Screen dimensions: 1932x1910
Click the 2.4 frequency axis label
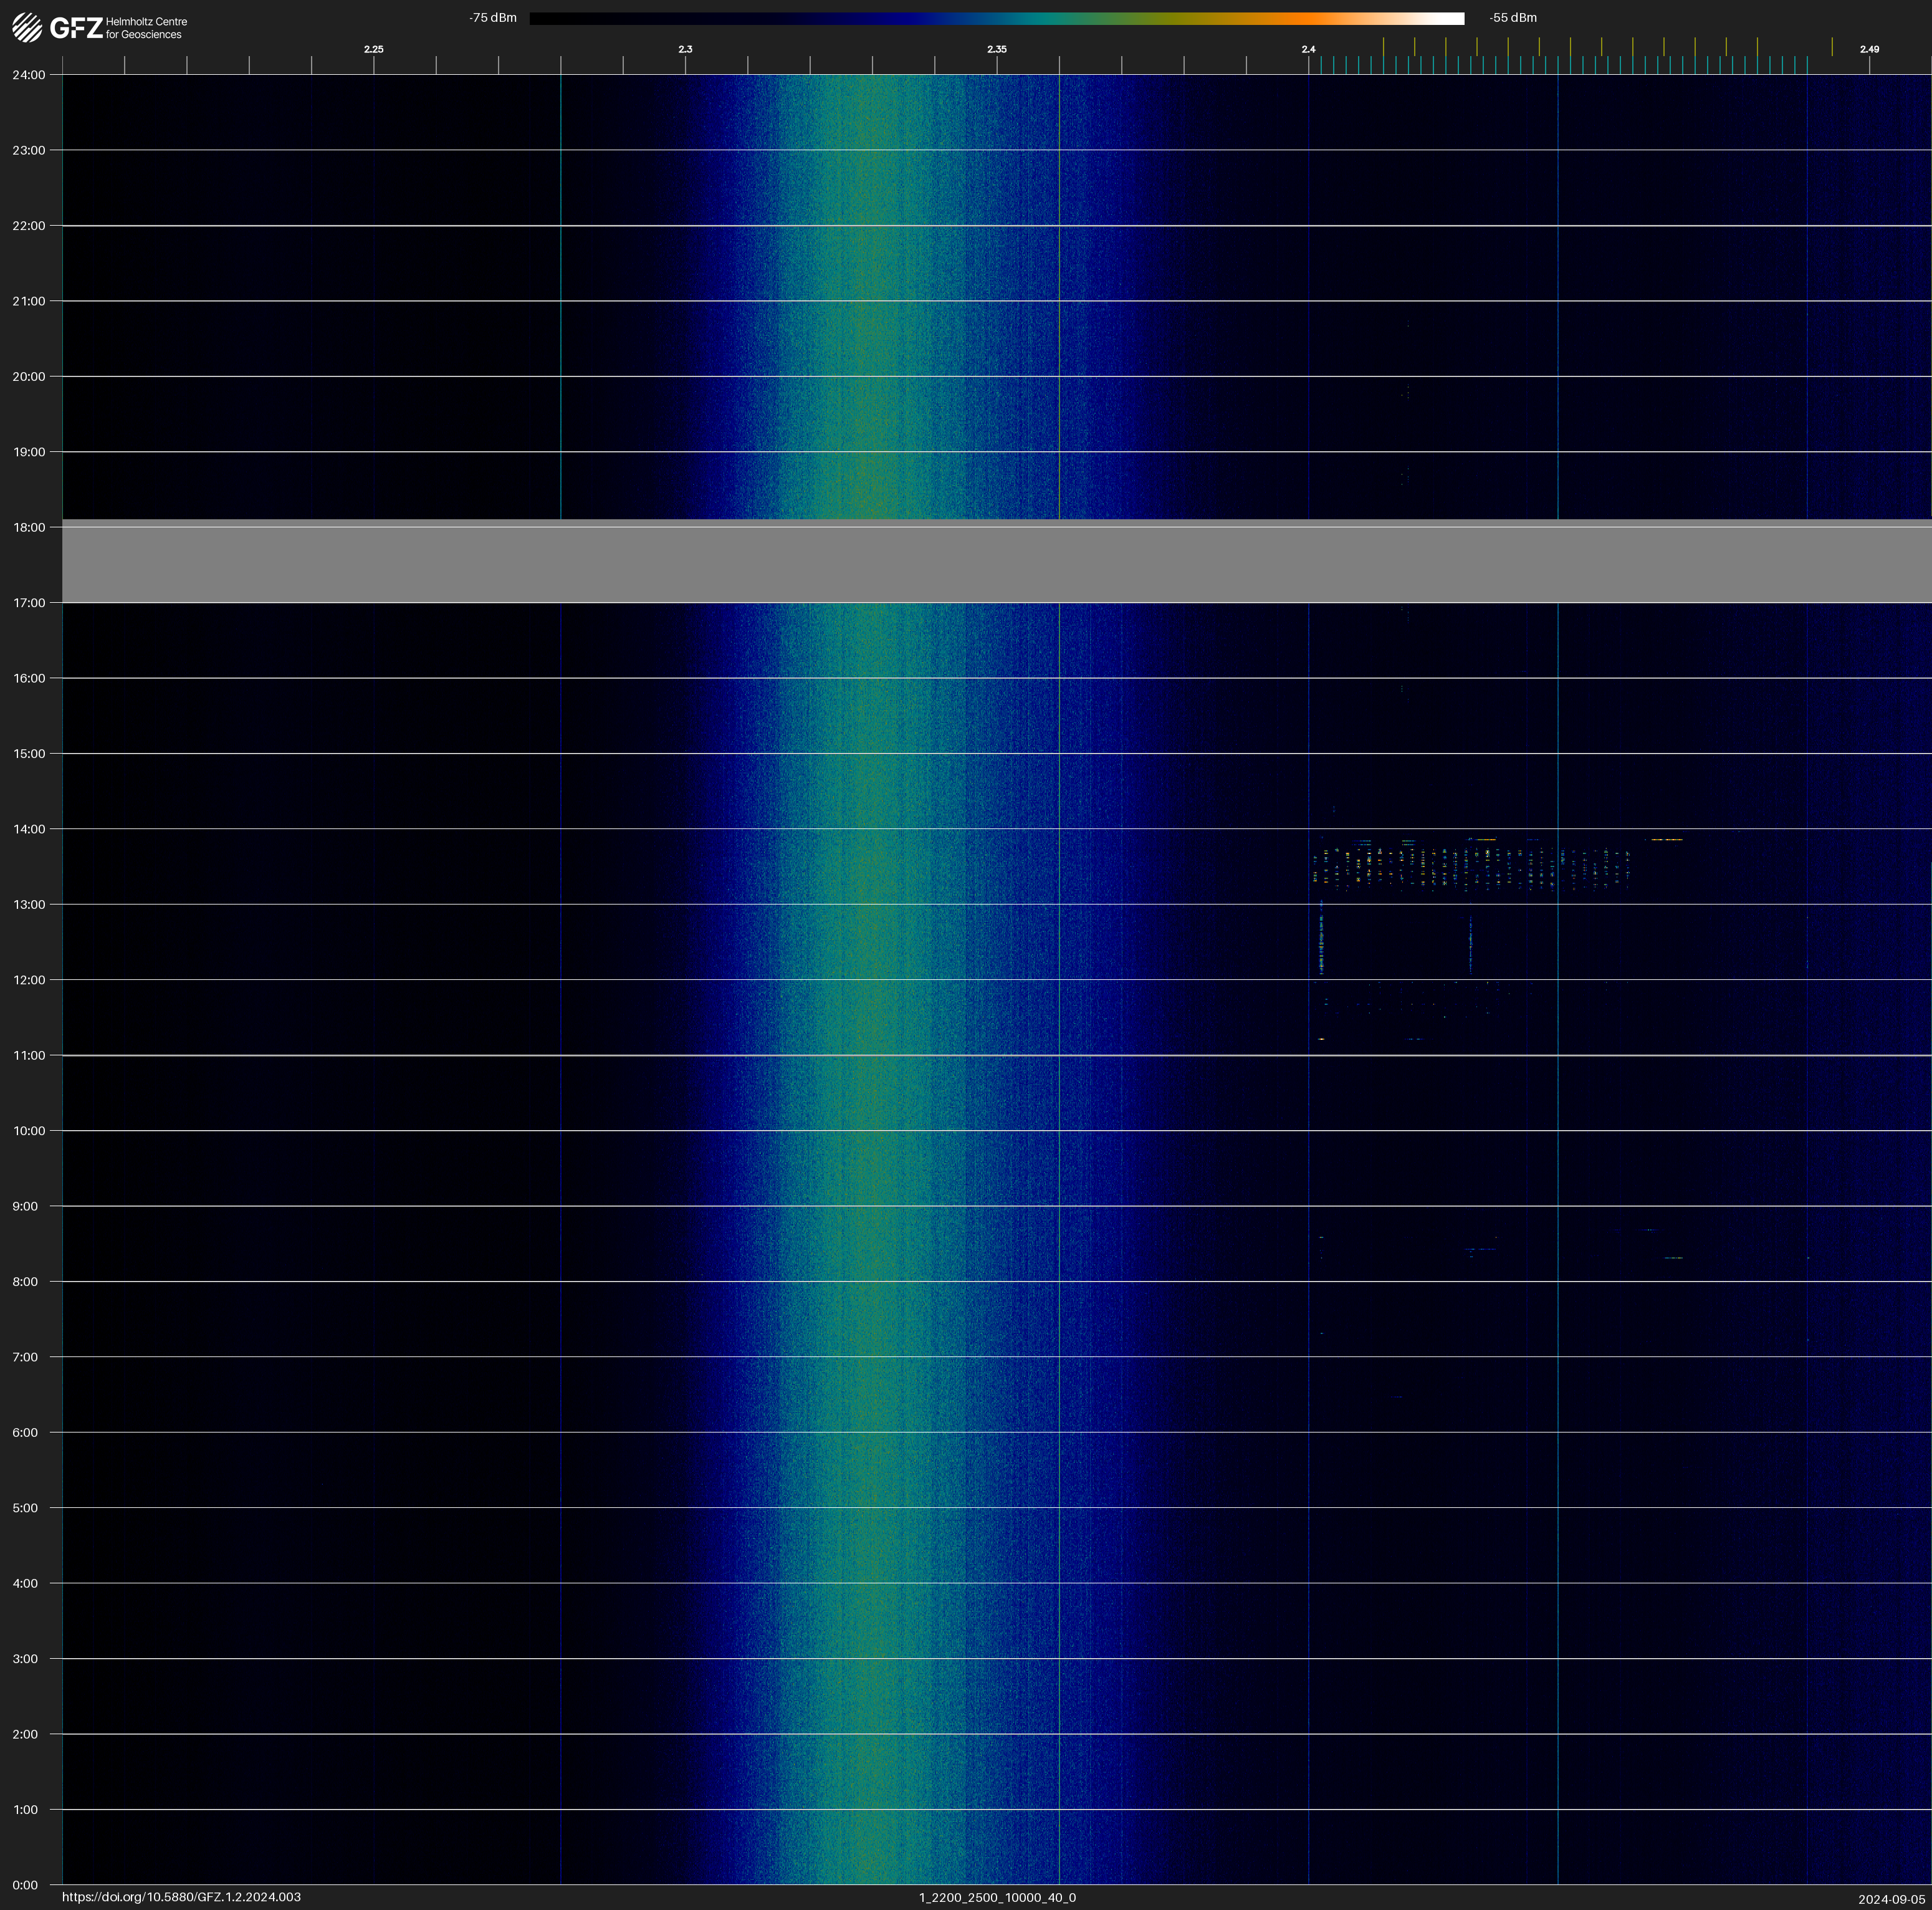point(1308,49)
